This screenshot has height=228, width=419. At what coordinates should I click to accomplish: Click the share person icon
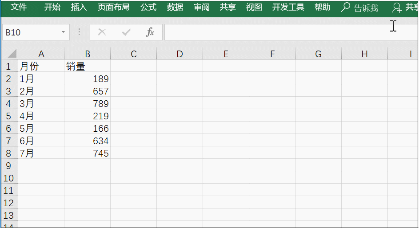point(397,8)
